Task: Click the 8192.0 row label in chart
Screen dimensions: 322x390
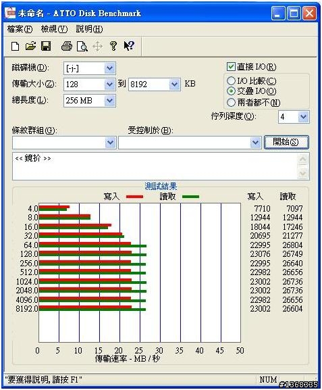Action: click(27, 309)
